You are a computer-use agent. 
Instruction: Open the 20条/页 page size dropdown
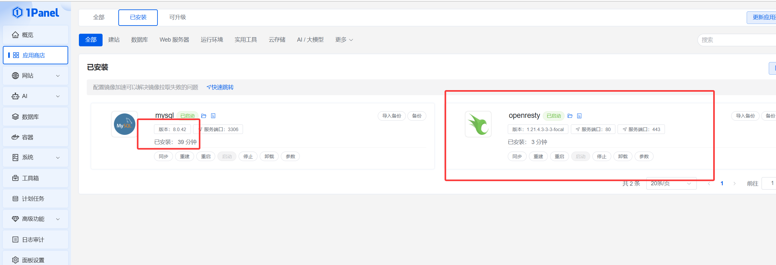click(671, 183)
